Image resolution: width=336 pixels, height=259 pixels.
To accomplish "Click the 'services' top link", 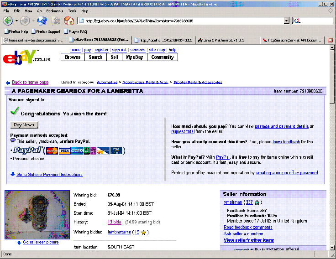I will pos(138,50).
